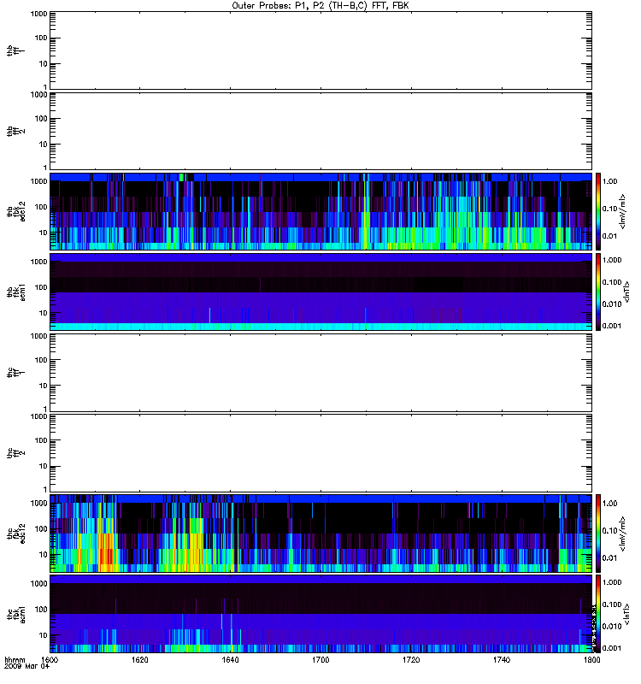The width and height of the screenshot is (641, 684).
Task: Click the thc fbk edc12 color bar
Action: pos(598,534)
